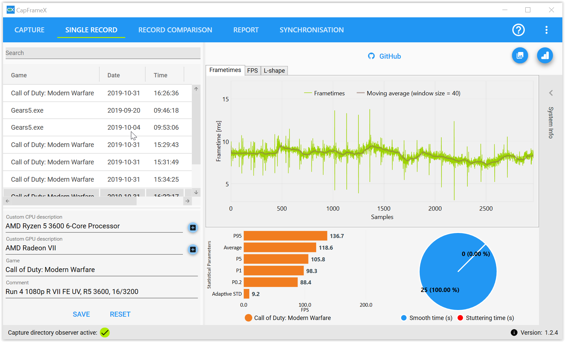565x342 pixels.
Task: Show the L-shape chart tab
Action: [274, 71]
